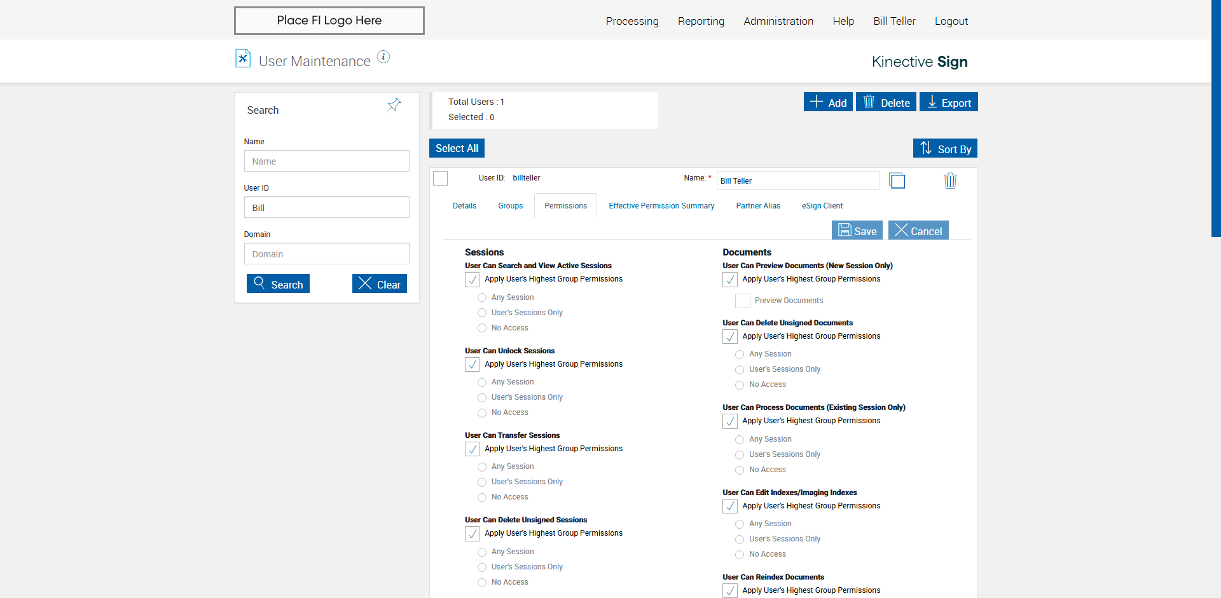The height and width of the screenshot is (598, 1221).
Task: Click the info icon beside User Maintenance
Action: 383,57
